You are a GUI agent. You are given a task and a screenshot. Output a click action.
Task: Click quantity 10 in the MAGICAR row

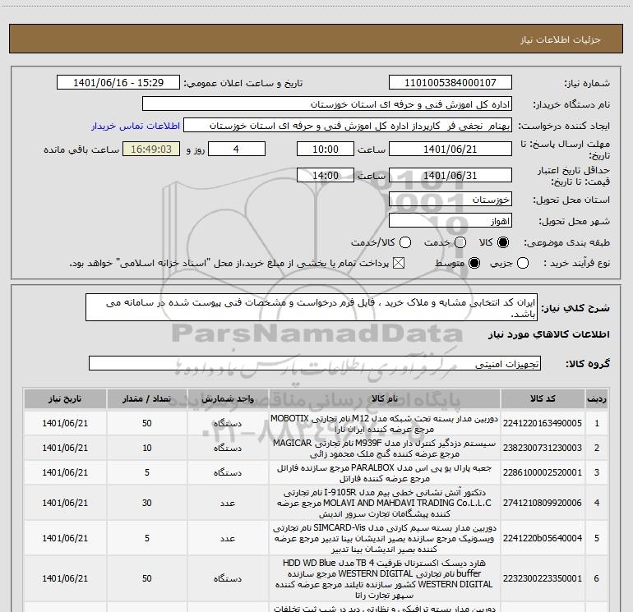(147, 448)
